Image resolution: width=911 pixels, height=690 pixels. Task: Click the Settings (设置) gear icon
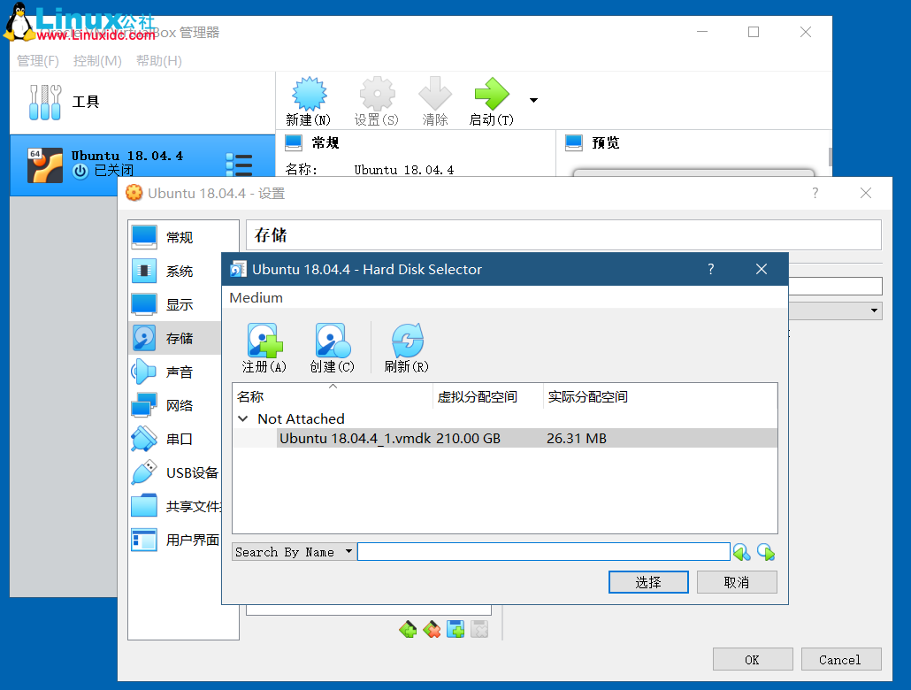[x=377, y=94]
